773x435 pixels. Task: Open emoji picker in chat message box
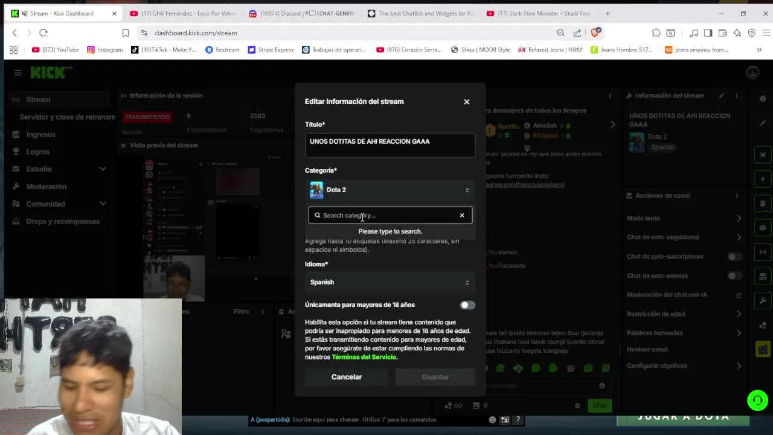[601, 385]
